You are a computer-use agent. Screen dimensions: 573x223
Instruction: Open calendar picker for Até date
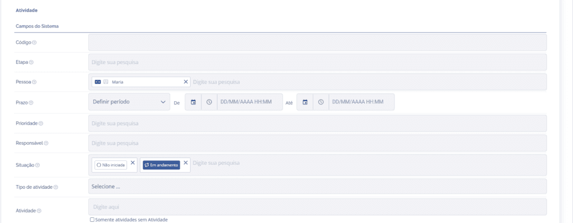point(305,102)
